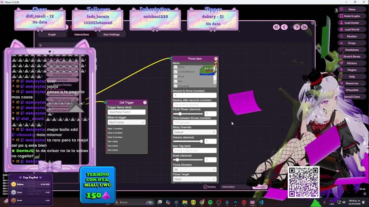
Task: Click the help icon on Throw Item node
Action: click(216, 59)
